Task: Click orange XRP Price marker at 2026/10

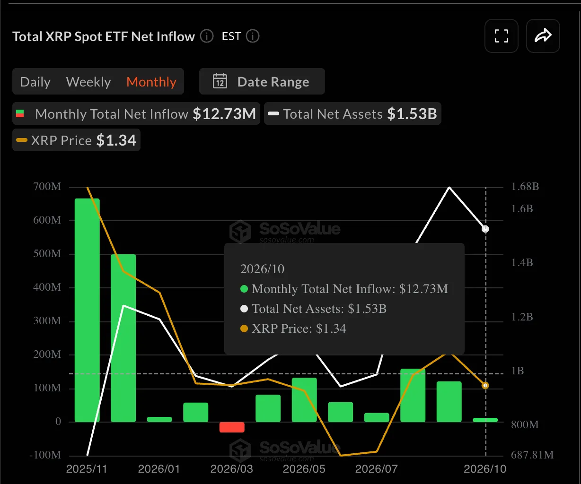Action: click(x=485, y=386)
